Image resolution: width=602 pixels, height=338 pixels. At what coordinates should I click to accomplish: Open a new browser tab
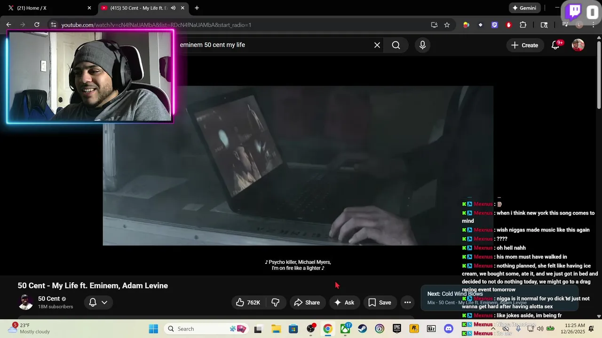click(197, 8)
